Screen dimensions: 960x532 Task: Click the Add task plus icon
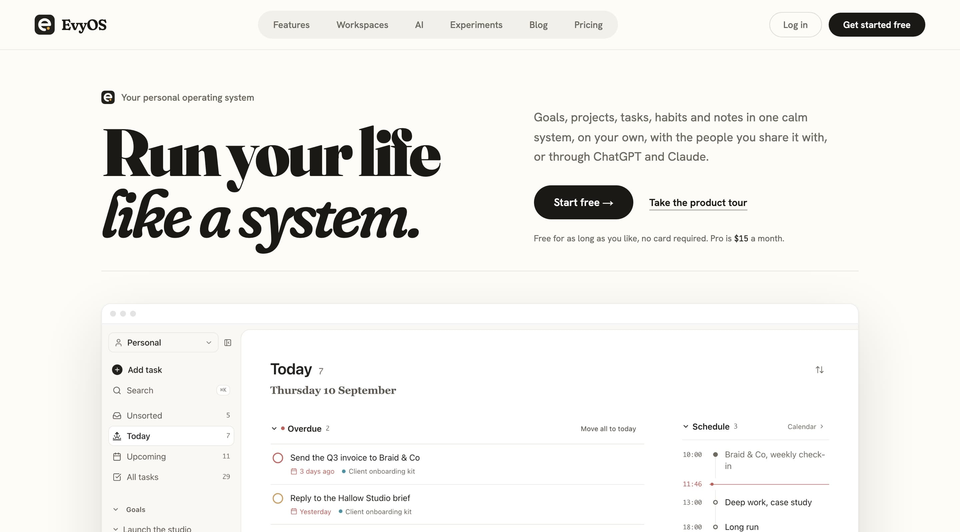pyautogui.click(x=117, y=370)
